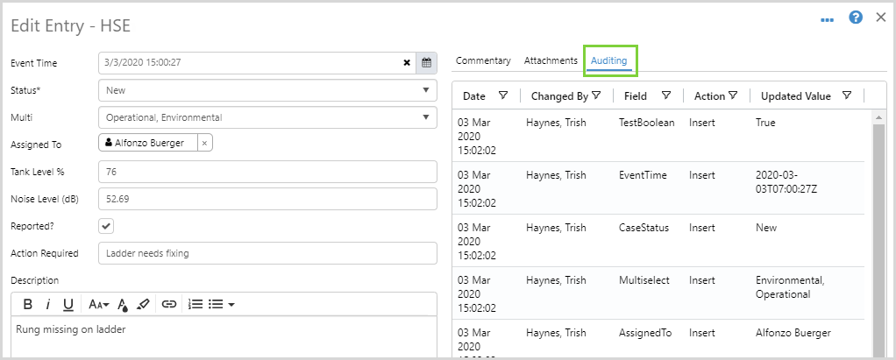Open the help question mark icon
The image size is (896, 360).
(856, 18)
